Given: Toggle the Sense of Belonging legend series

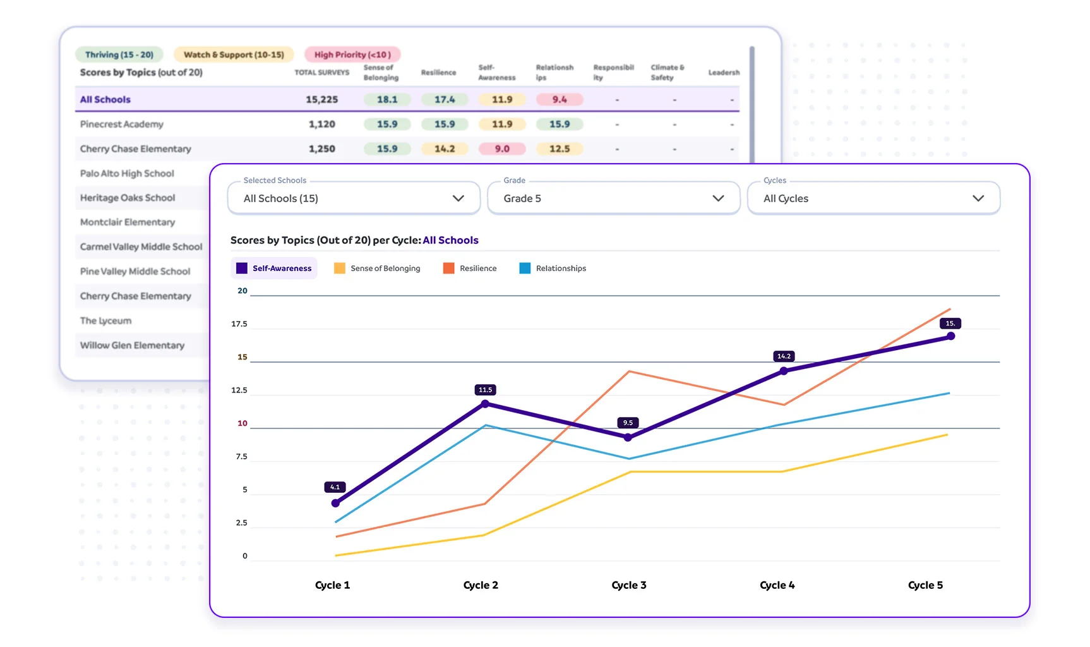Looking at the screenshot, I should 377,269.
